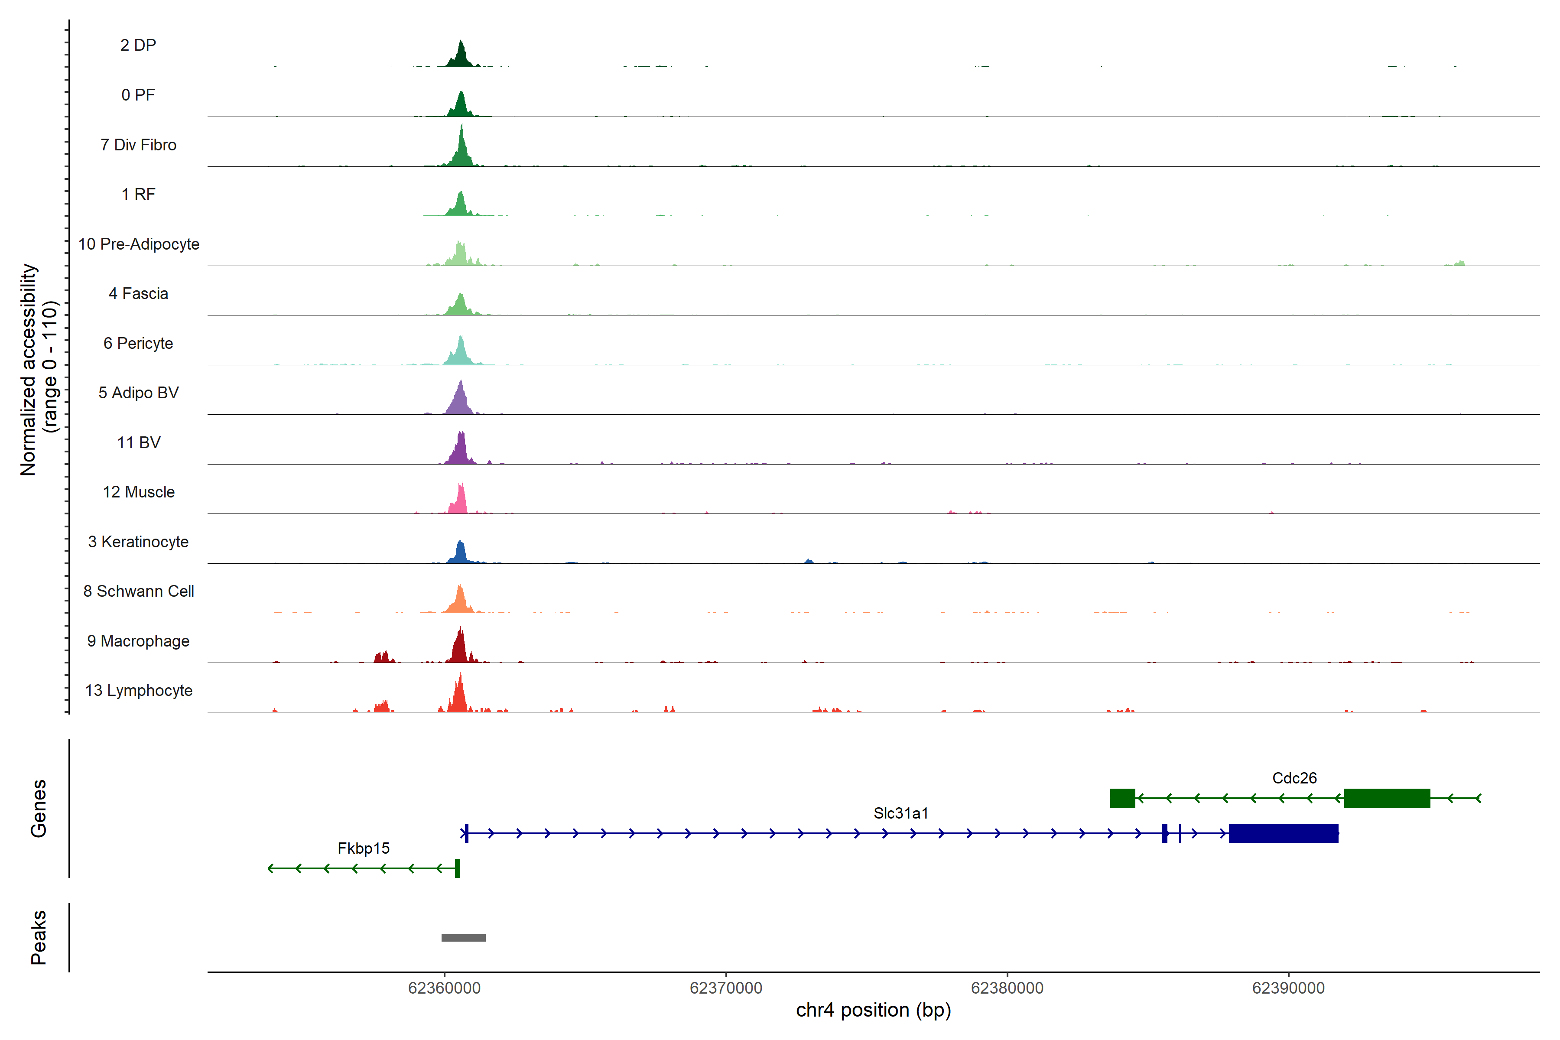This screenshot has width=1560, height=1040.
Task: Click the large blue Slc31a1 exon block
Action: 1284,833
